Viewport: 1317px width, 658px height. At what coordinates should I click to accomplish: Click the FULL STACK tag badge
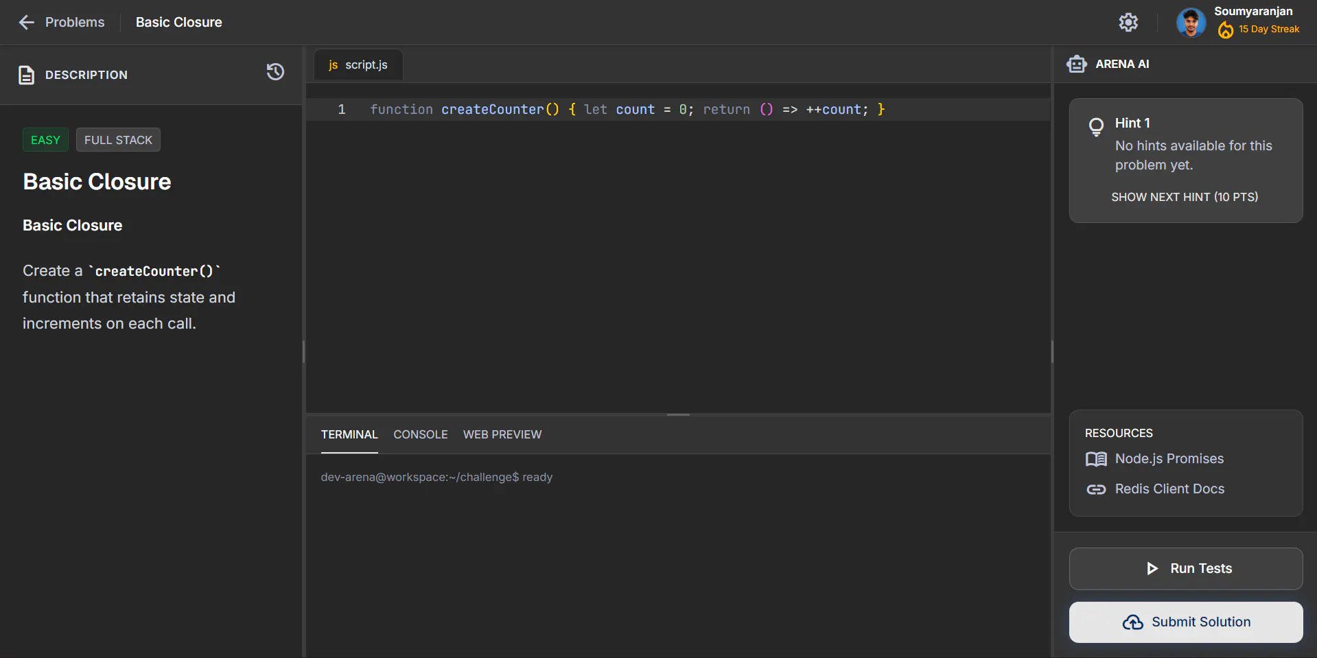pyautogui.click(x=118, y=140)
